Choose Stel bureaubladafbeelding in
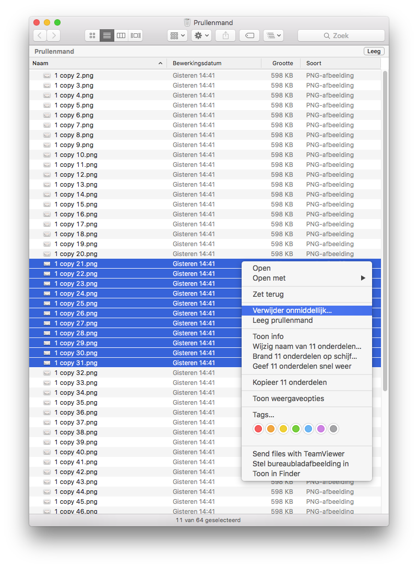The width and height of the screenshot is (418, 568). click(307, 464)
